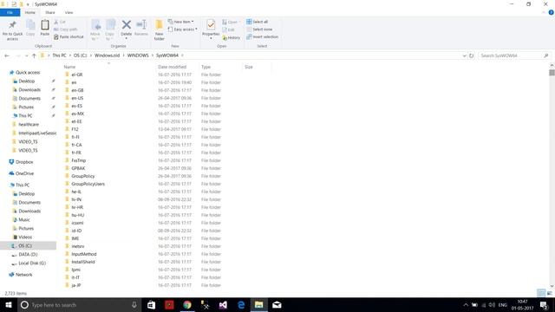Screen dimensions: 555x312
Task: Click Invert selection in ribbon
Action: click(262, 36)
